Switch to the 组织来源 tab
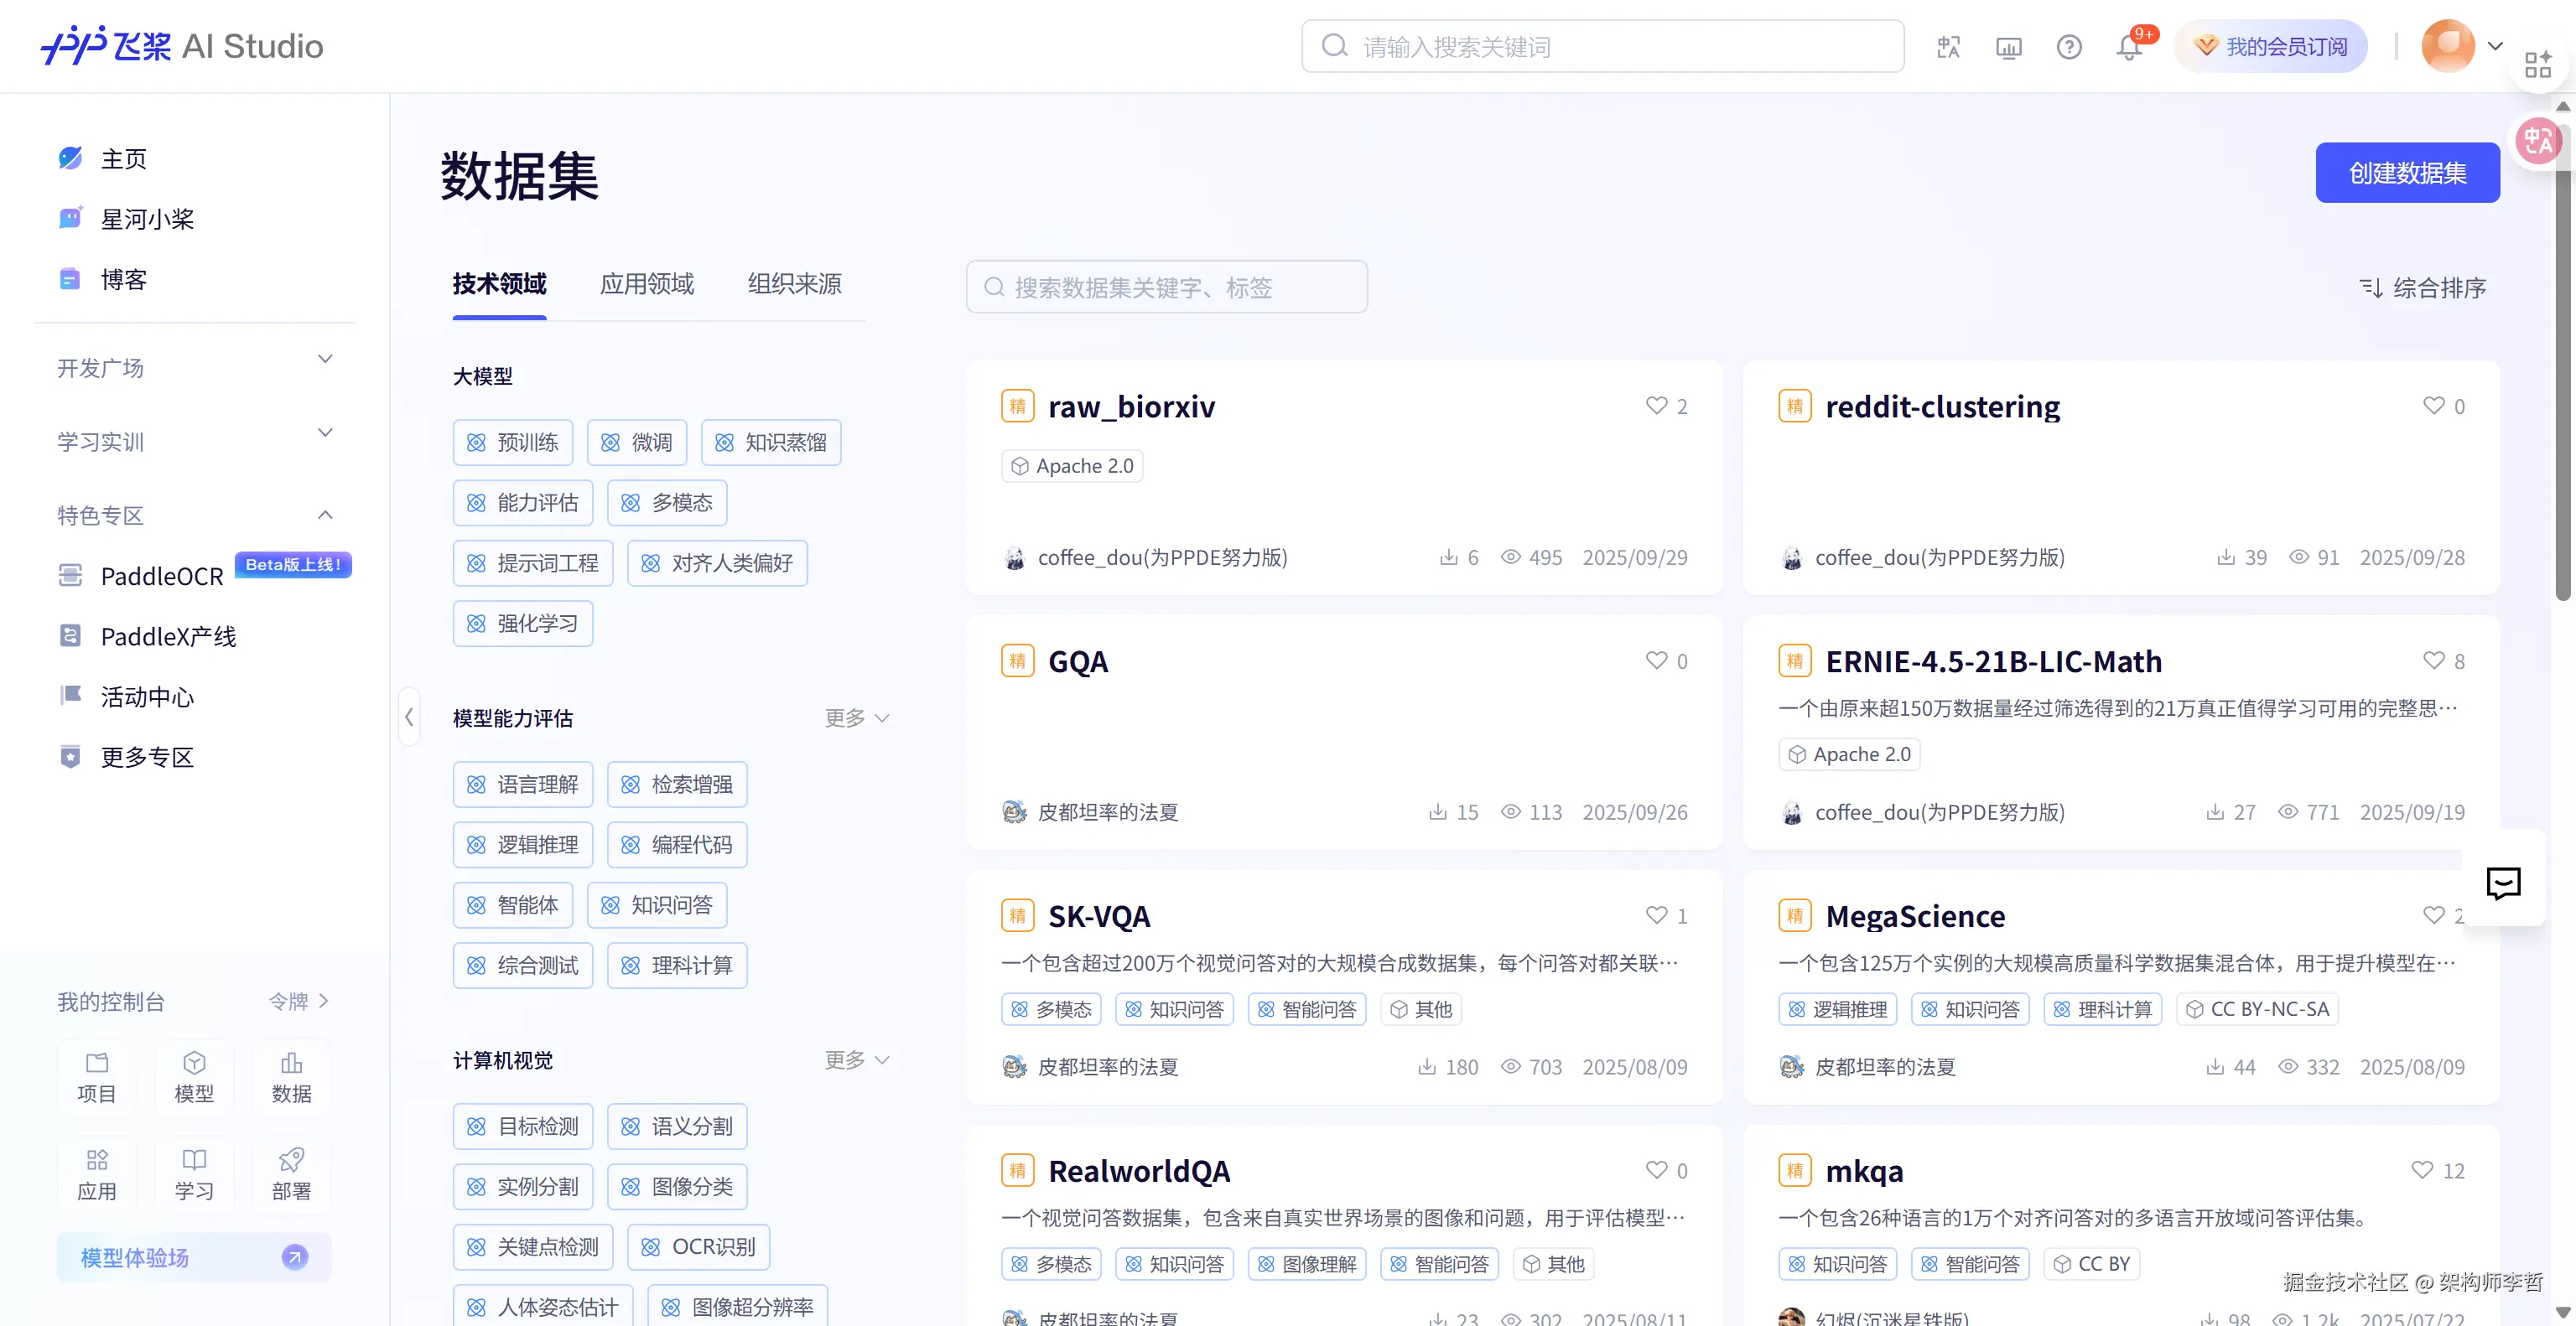Viewport: 2576px width, 1326px height. coord(793,284)
